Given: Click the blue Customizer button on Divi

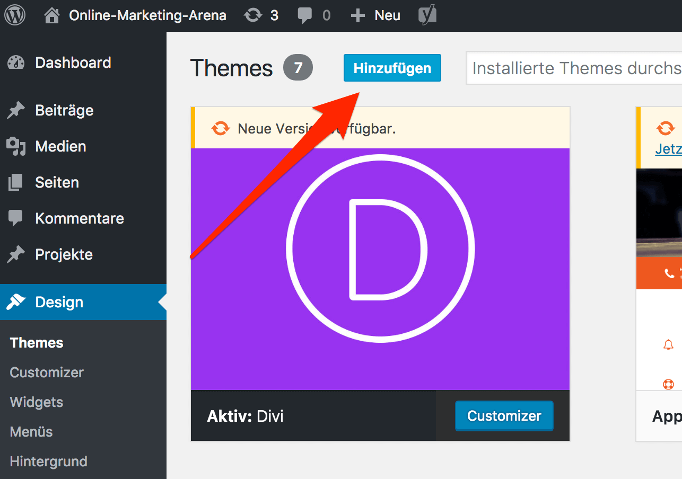Looking at the screenshot, I should point(504,416).
